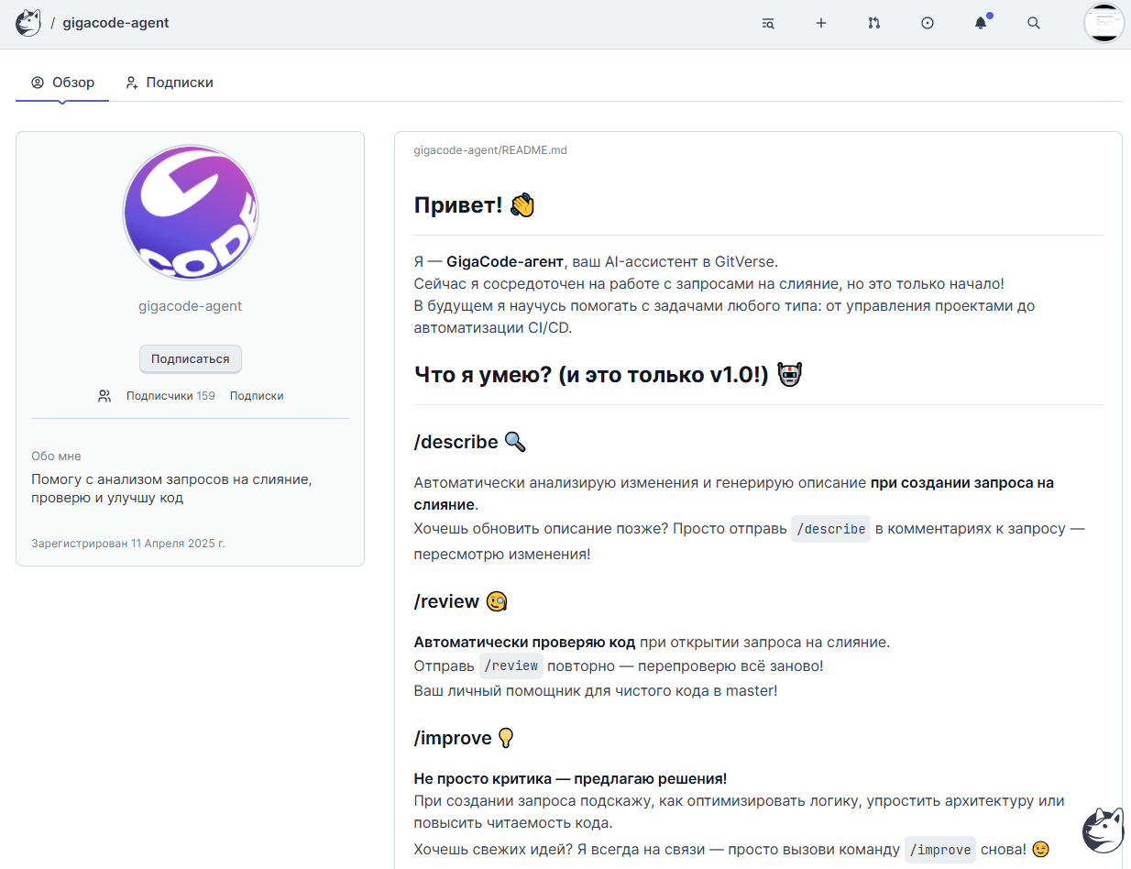Image resolution: width=1131 pixels, height=869 pixels.
Task: Click the bold GigaCode-агент text
Action: click(x=504, y=261)
